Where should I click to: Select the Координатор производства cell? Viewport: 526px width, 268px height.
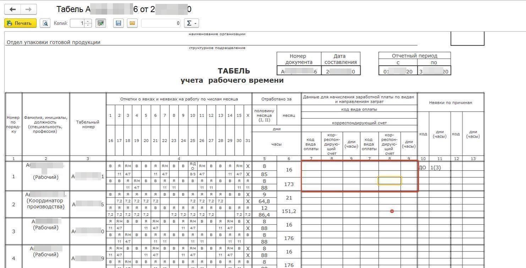[x=46, y=204]
